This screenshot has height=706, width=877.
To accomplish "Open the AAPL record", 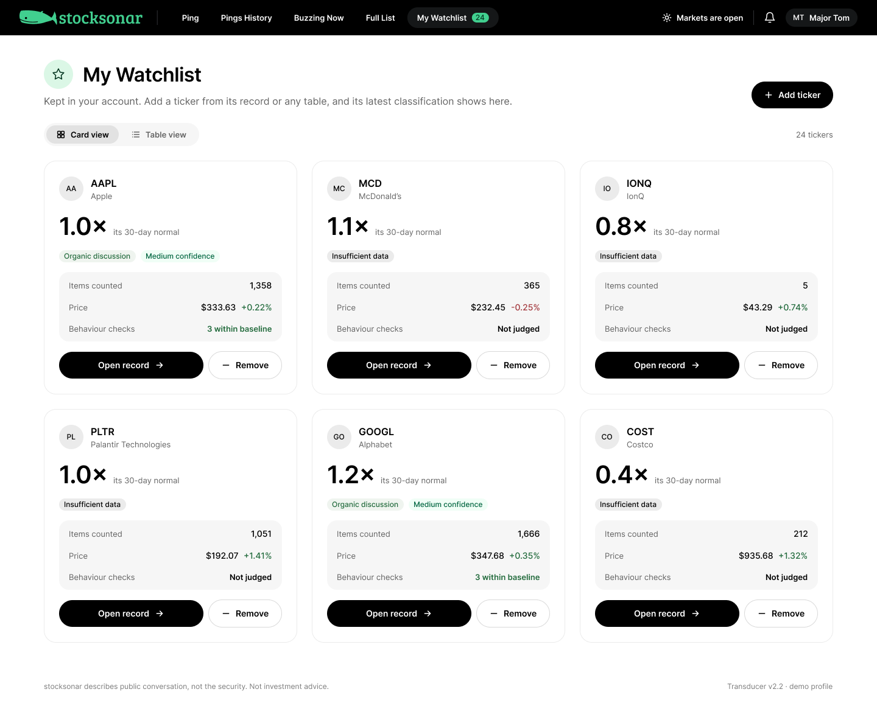I will 131,365.
